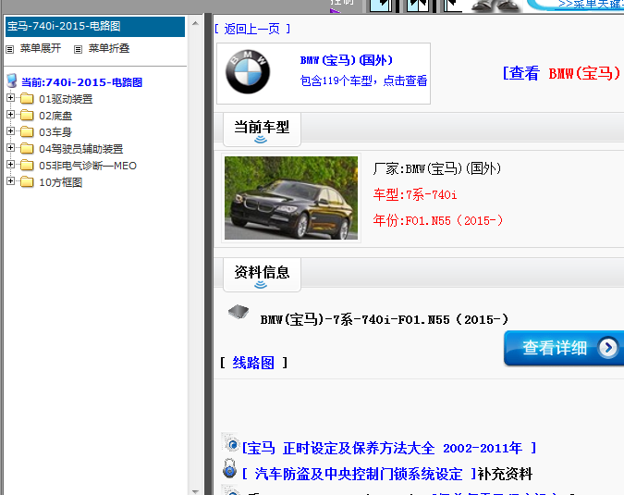Image resolution: width=624 pixels, height=495 pixels.
Task: Click the gray chip icon beside BMW(宝马)-7系-740i
Action: pos(239,312)
